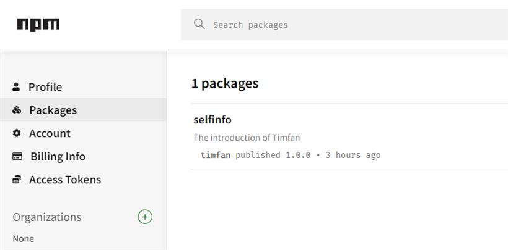Viewport: 508px width, 250px height.
Task: Click the Organizations heading
Action: coord(47,217)
